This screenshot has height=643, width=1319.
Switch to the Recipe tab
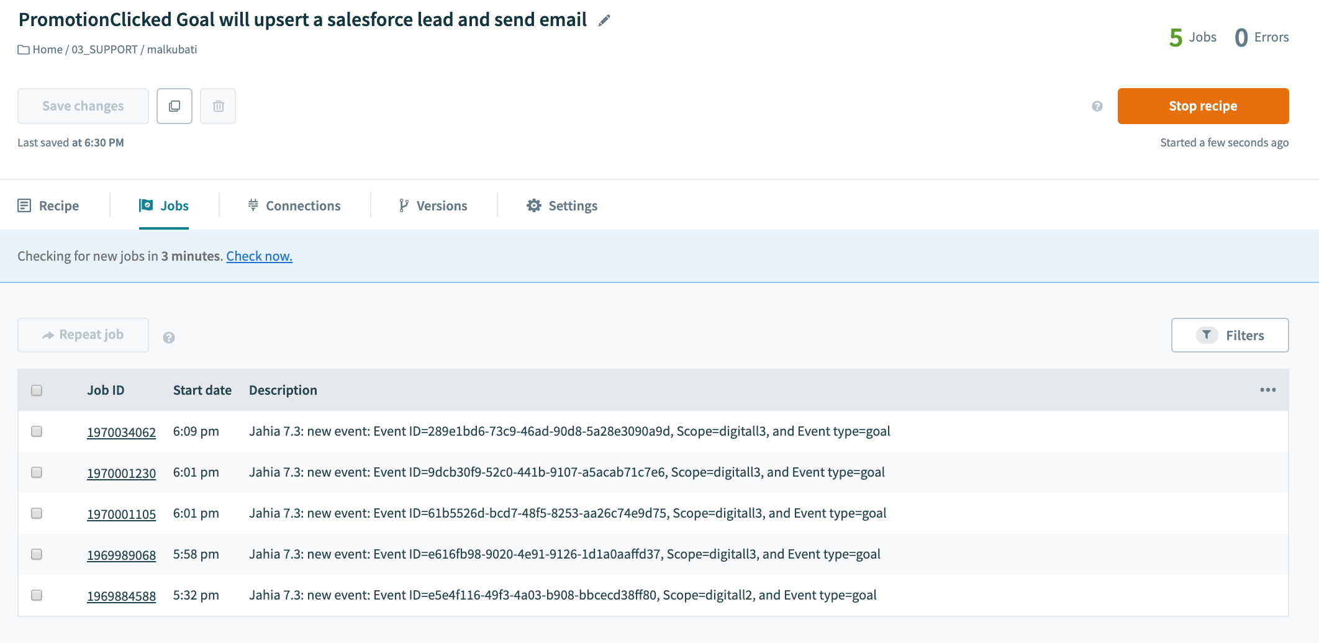[x=48, y=205]
